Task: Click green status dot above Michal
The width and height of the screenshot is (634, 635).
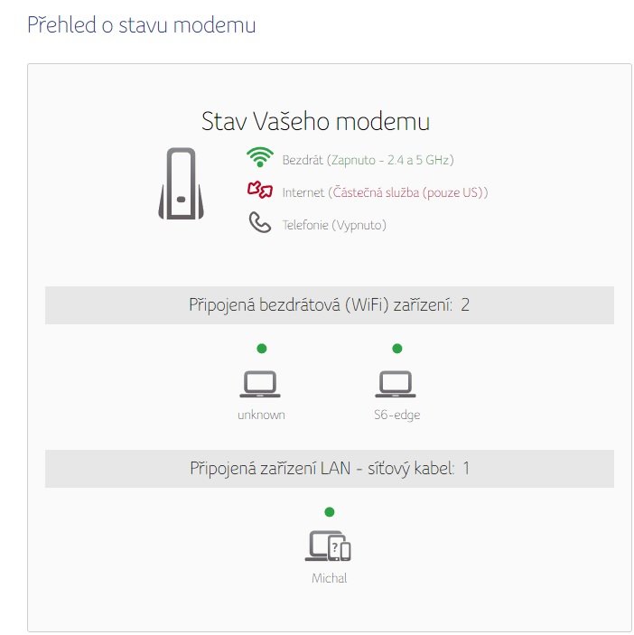Action: point(330,512)
